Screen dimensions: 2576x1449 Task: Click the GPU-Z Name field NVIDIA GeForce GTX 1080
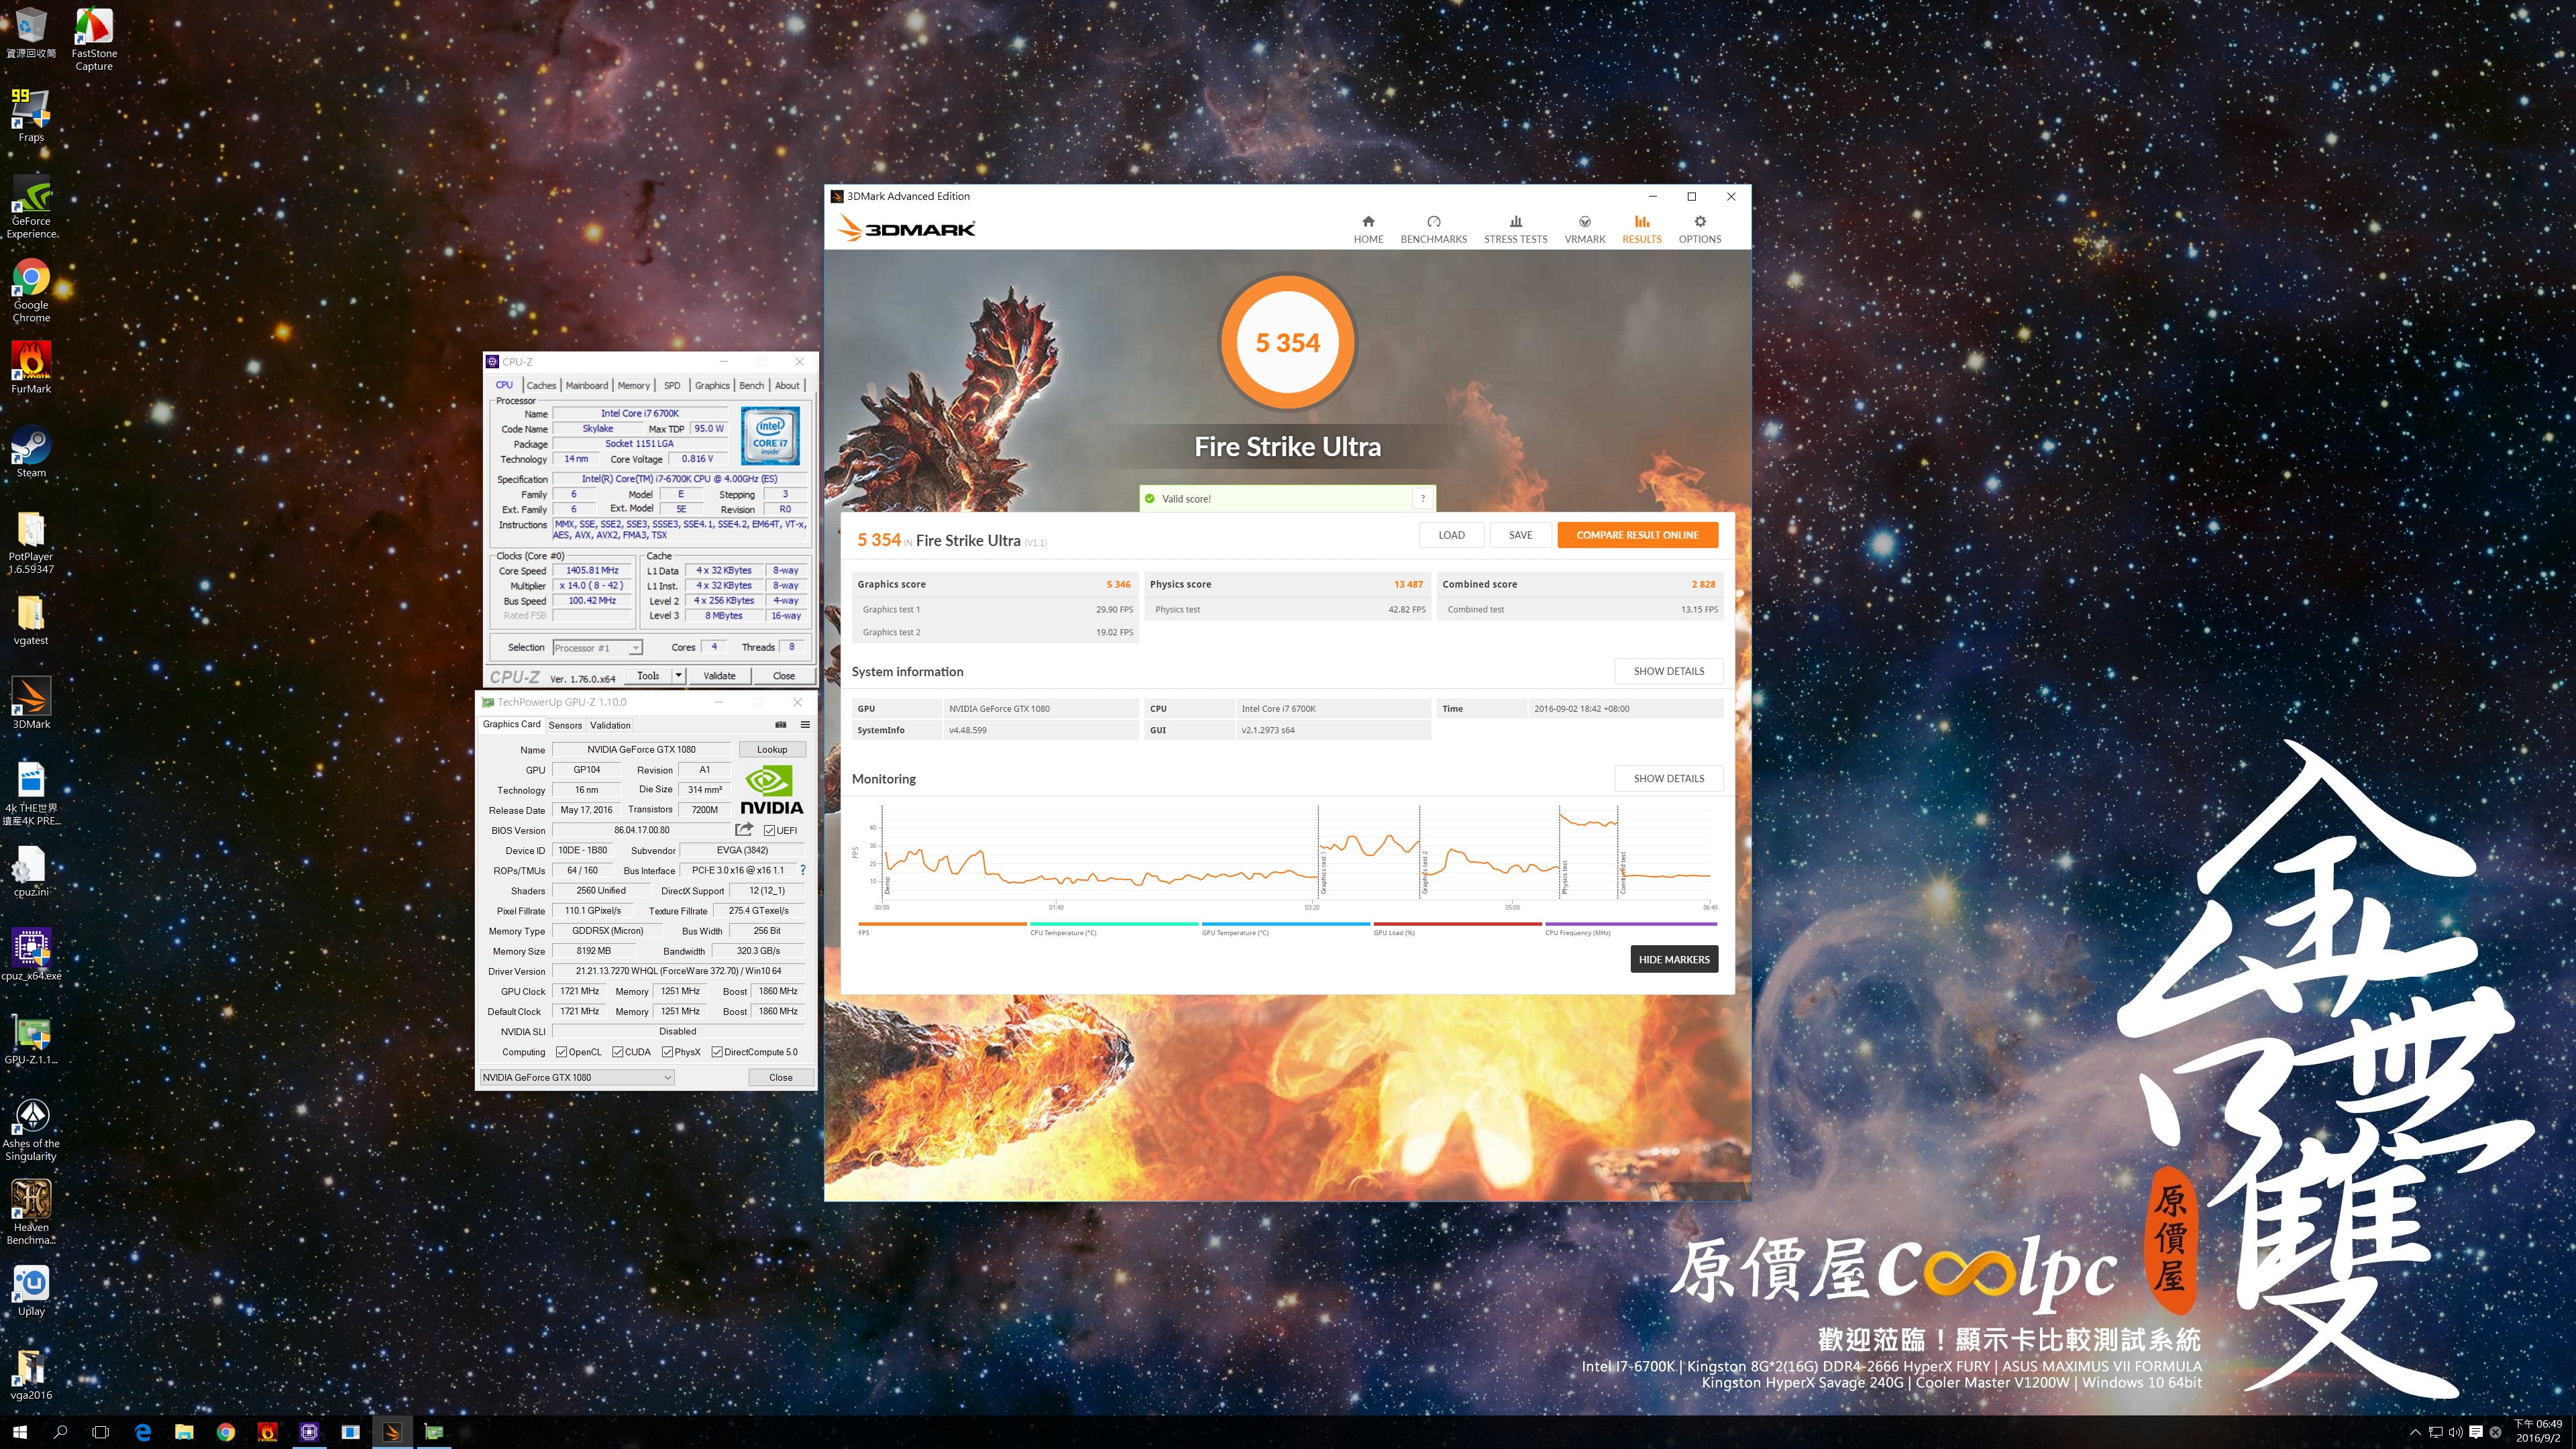641,749
